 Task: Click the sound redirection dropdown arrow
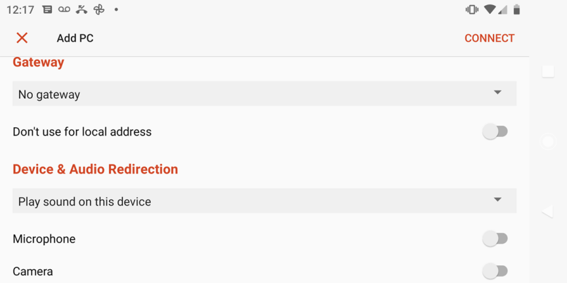pyautogui.click(x=497, y=200)
